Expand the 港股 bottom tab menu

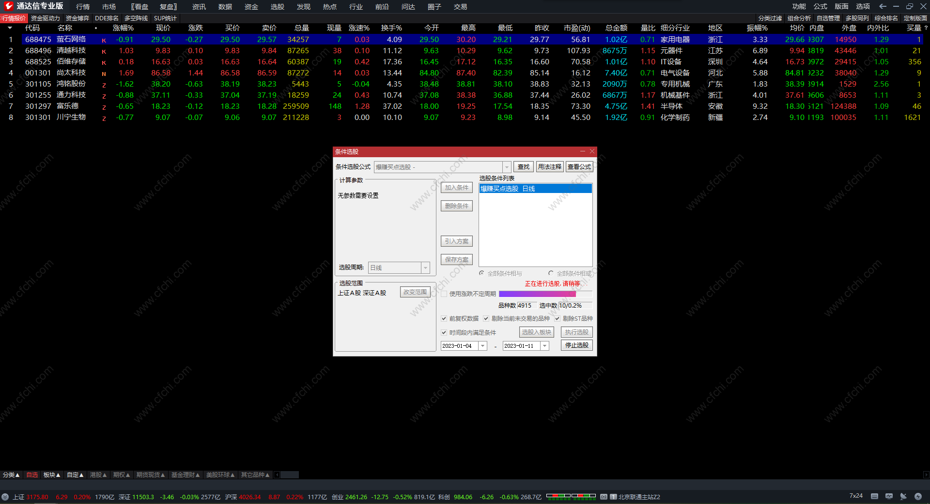tap(98, 475)
